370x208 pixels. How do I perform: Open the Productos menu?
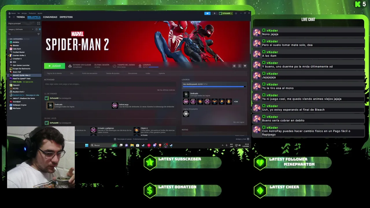32,13
